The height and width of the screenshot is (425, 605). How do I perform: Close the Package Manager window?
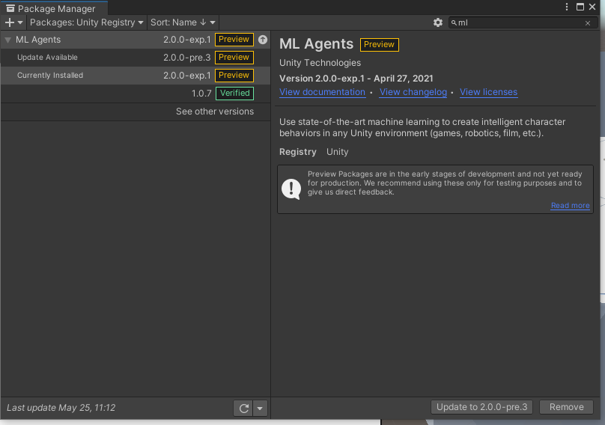pos(592,7)
